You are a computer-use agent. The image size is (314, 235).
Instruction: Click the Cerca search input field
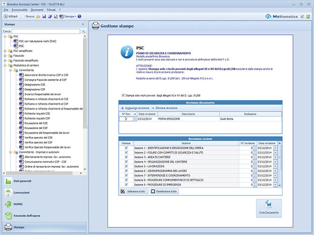click(45, 31)
